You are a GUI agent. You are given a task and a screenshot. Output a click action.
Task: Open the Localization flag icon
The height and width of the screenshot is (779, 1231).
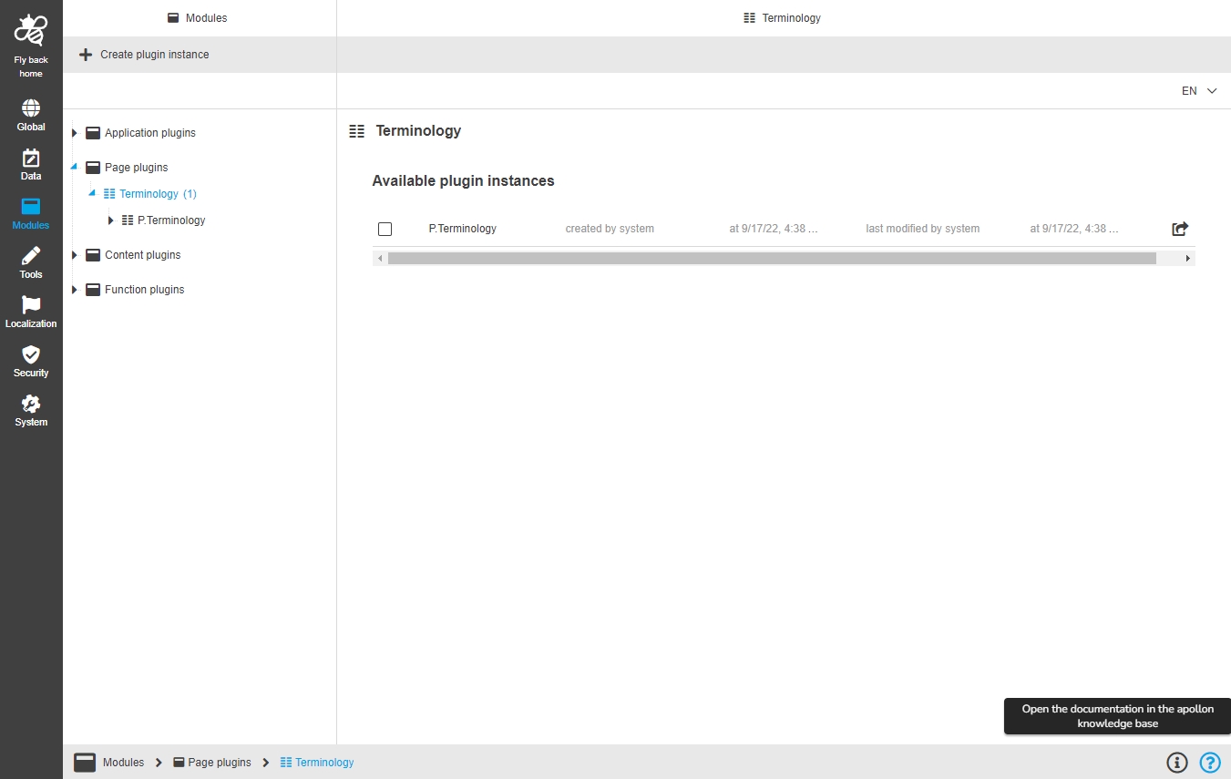(31, 305)
